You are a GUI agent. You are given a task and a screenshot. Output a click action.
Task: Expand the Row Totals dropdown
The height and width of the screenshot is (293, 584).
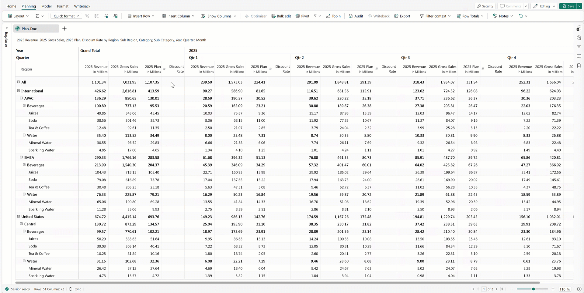[x=470, y=16]
